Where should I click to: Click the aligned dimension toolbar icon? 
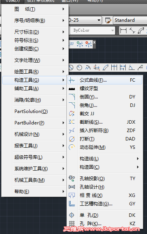point(132,31)
